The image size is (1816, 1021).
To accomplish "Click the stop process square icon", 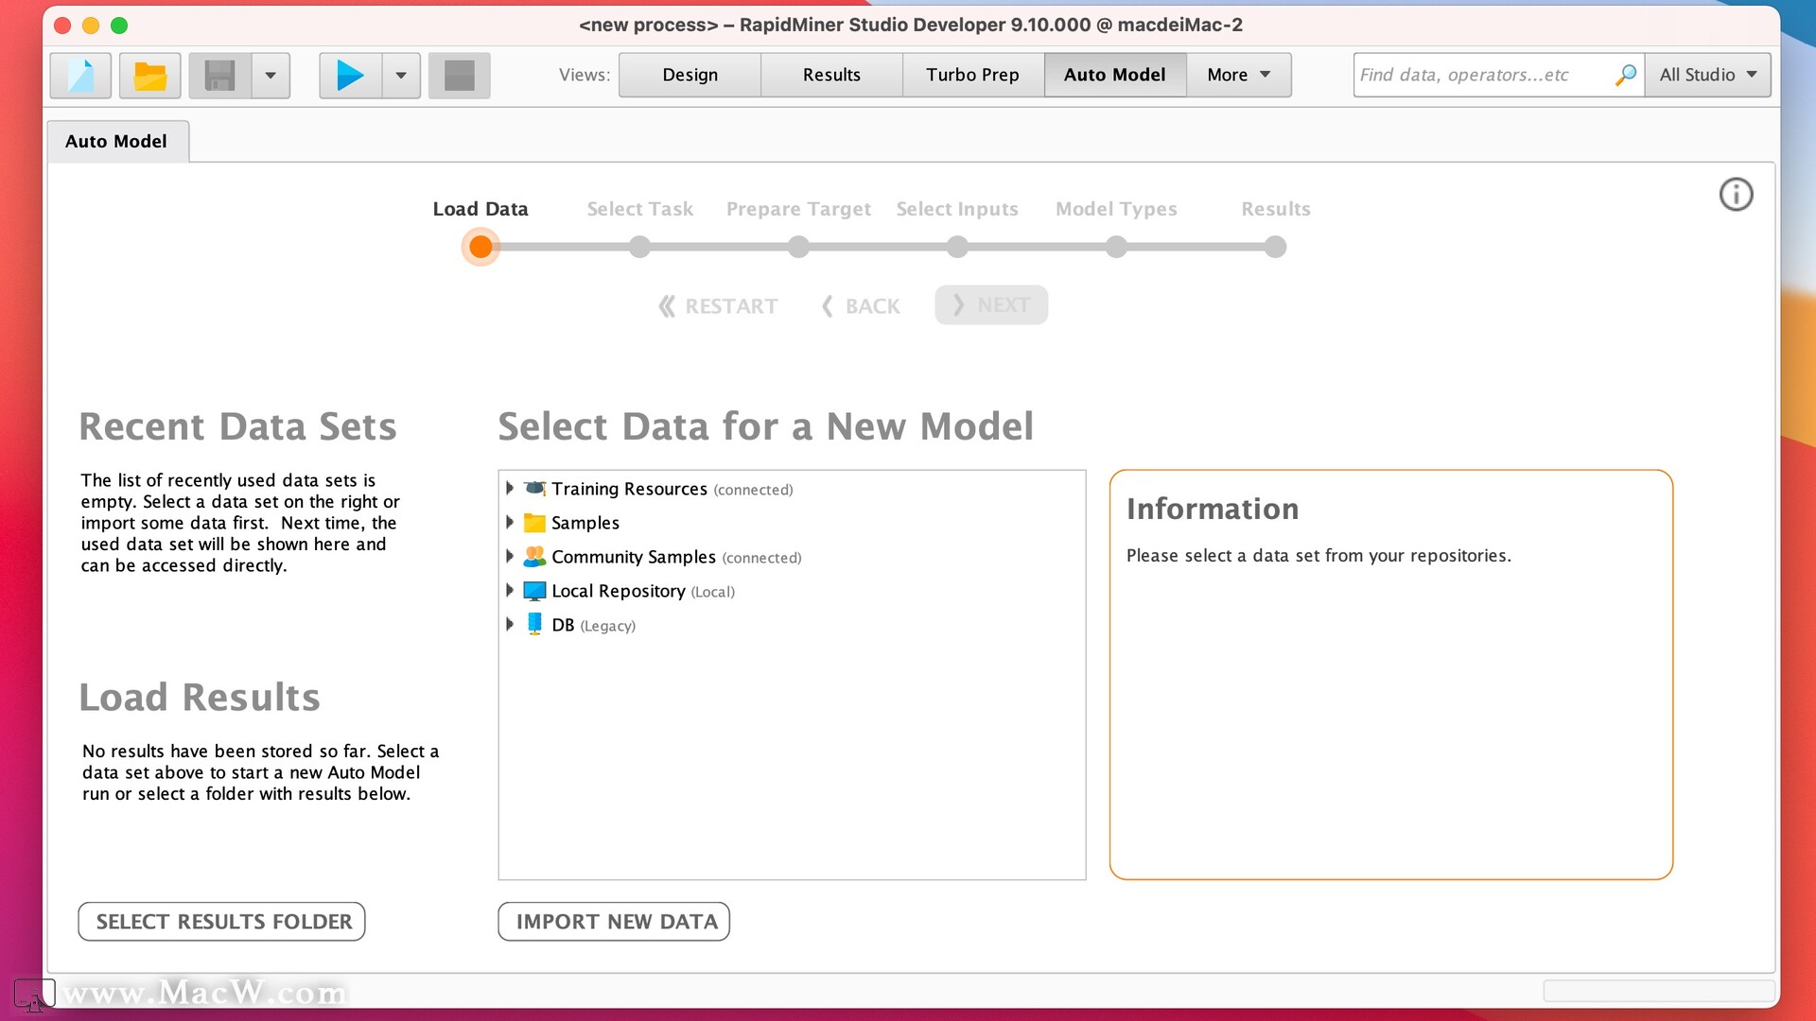I will pyautogui.click(x=459, y=76).
